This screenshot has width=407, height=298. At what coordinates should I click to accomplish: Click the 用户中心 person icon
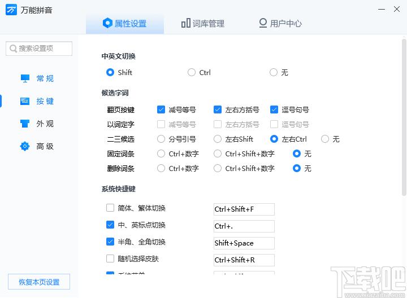[263, 23]
